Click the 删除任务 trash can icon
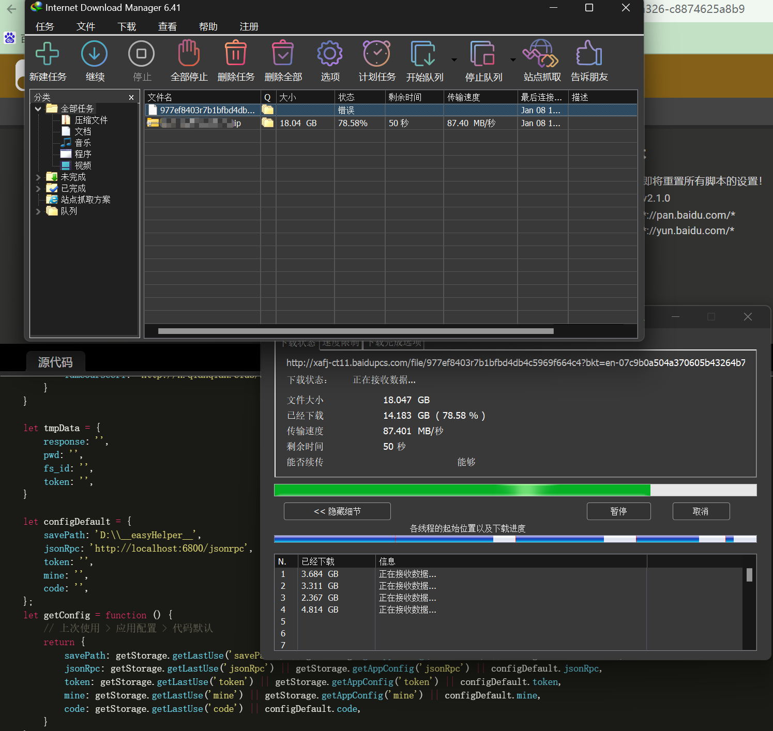Image resolution: width=773 pixels, height=731 pixels. click(236, 54)
